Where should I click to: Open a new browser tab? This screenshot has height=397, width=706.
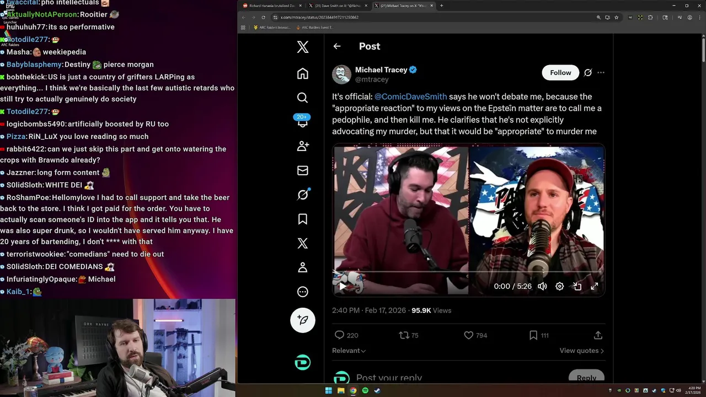pyautogui.click(x=441, y=6)
